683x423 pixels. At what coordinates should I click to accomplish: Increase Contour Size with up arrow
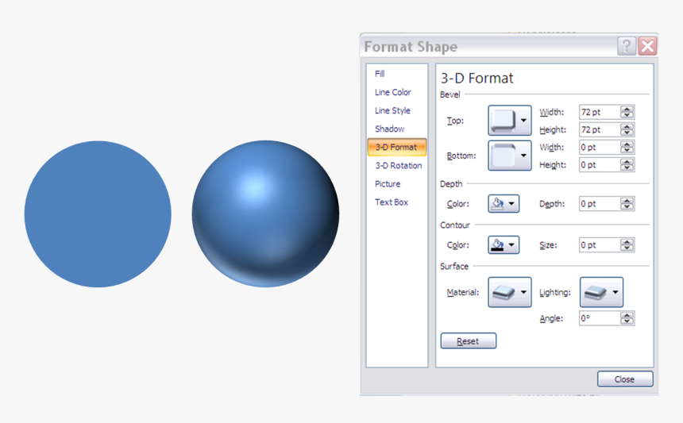point(627,242)
